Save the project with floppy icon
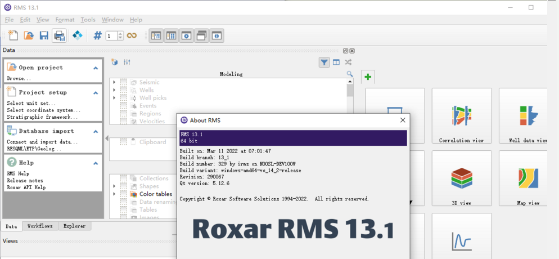Screen dimensions: 559x259 [44, 35]
